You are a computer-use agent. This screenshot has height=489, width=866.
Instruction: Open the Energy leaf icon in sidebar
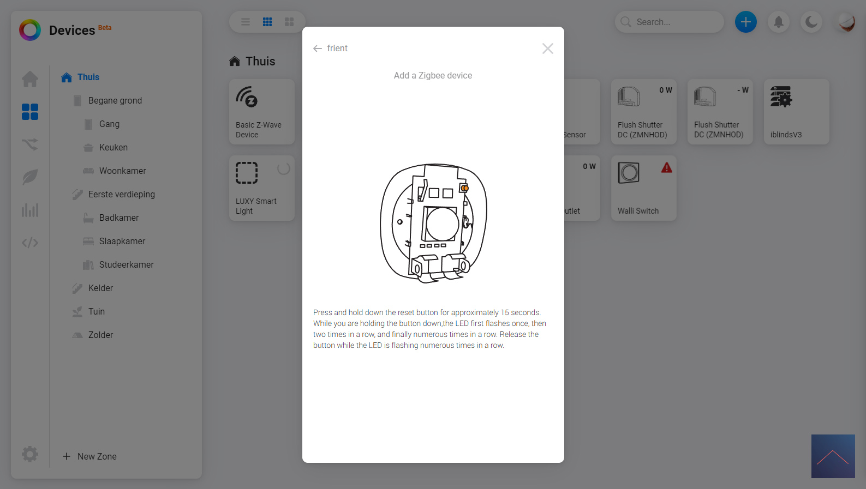point(30,177)
